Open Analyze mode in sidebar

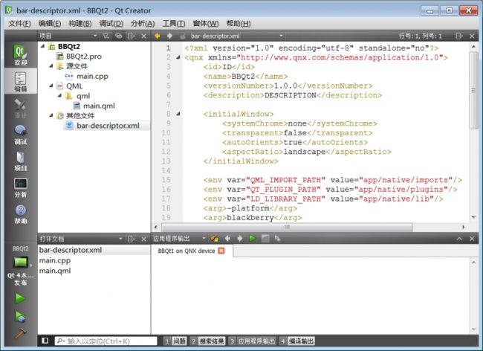pos(20,187)
